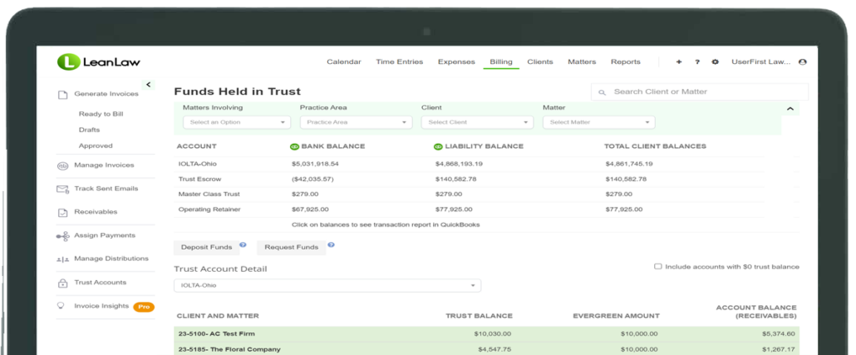Viewport: 856px width, 355px height.
Task: Click the settings gear icon
Action: (x=715, y=62)
